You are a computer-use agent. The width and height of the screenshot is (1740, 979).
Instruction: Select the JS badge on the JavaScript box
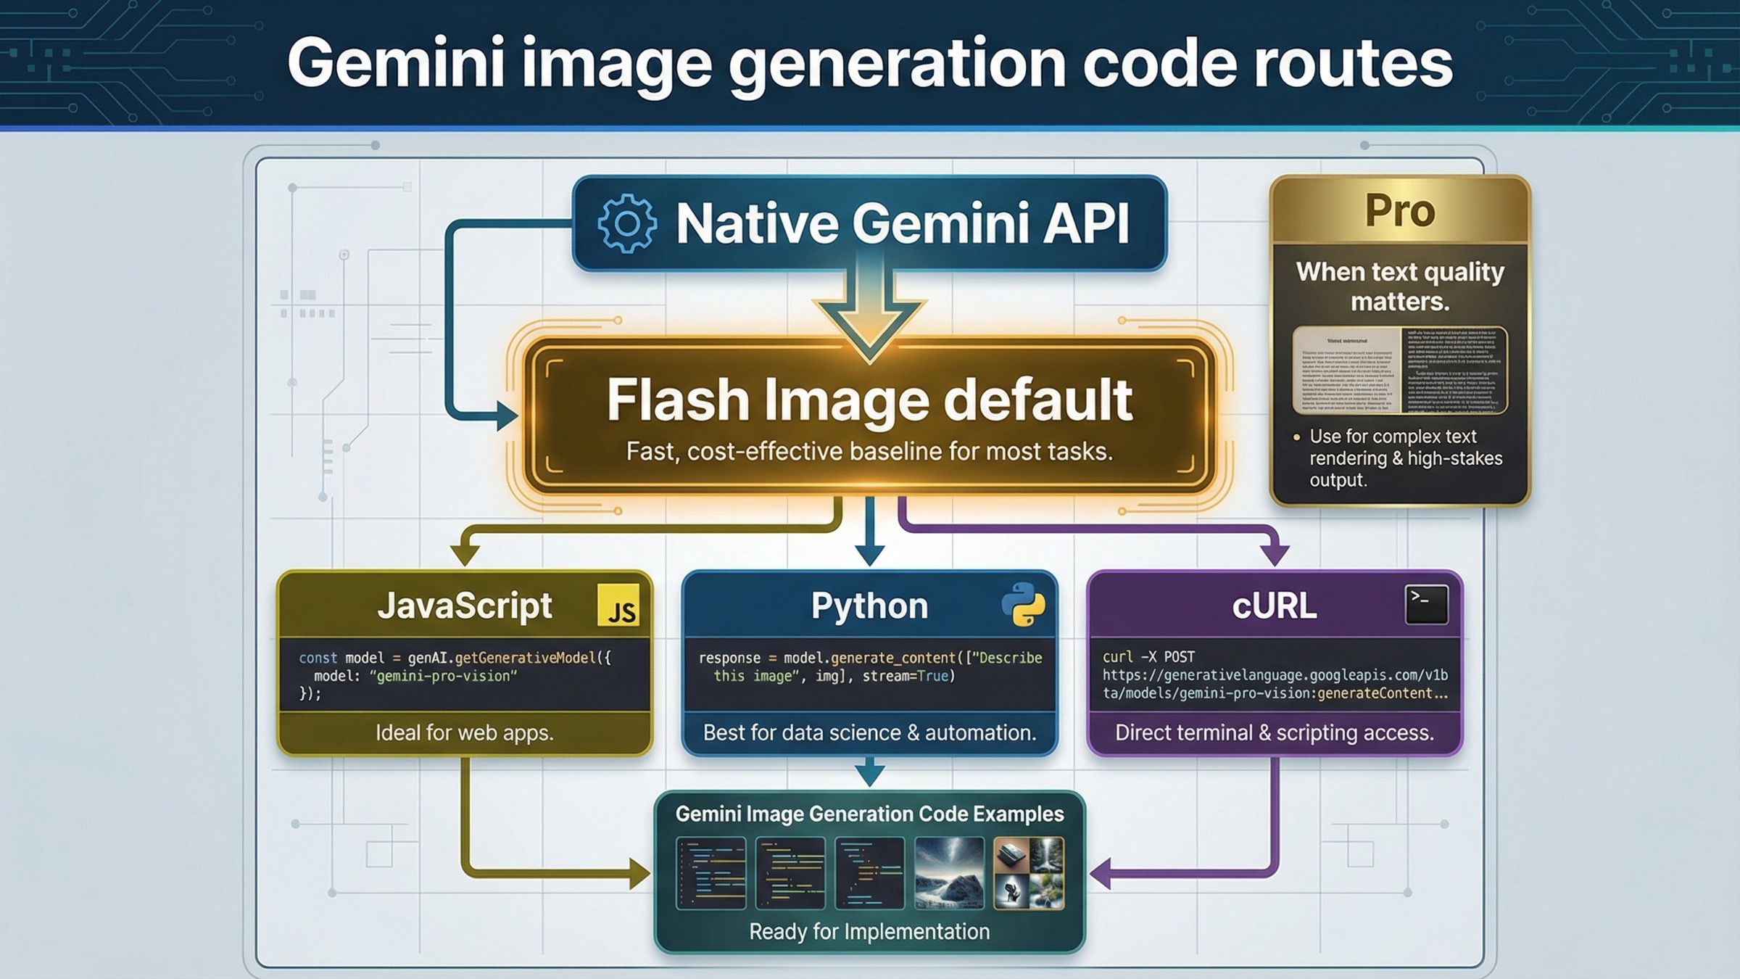point(622,605)
